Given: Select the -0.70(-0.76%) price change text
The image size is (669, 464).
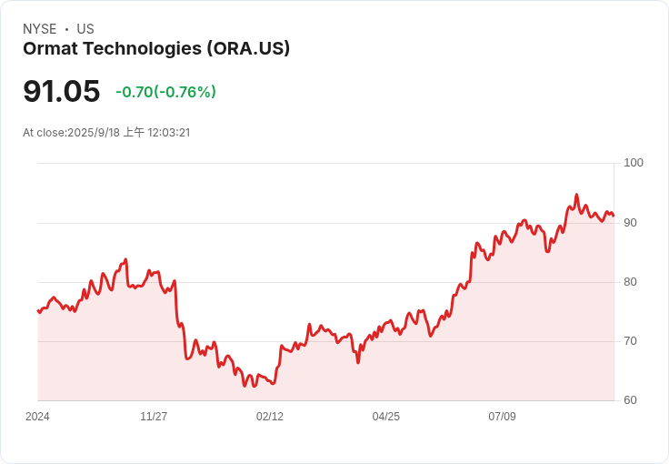Looking at the screenshot, I should click(x=166, y=92).
